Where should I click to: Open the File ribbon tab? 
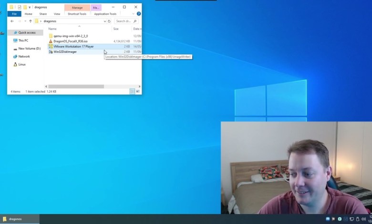click(x=14, y=14)
